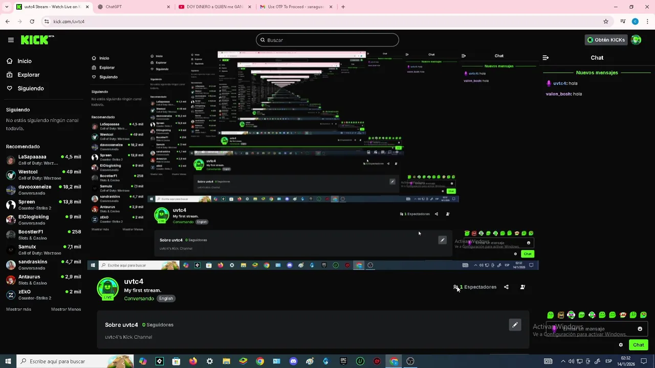Insert the last emote in the row

tap(643, 315)
